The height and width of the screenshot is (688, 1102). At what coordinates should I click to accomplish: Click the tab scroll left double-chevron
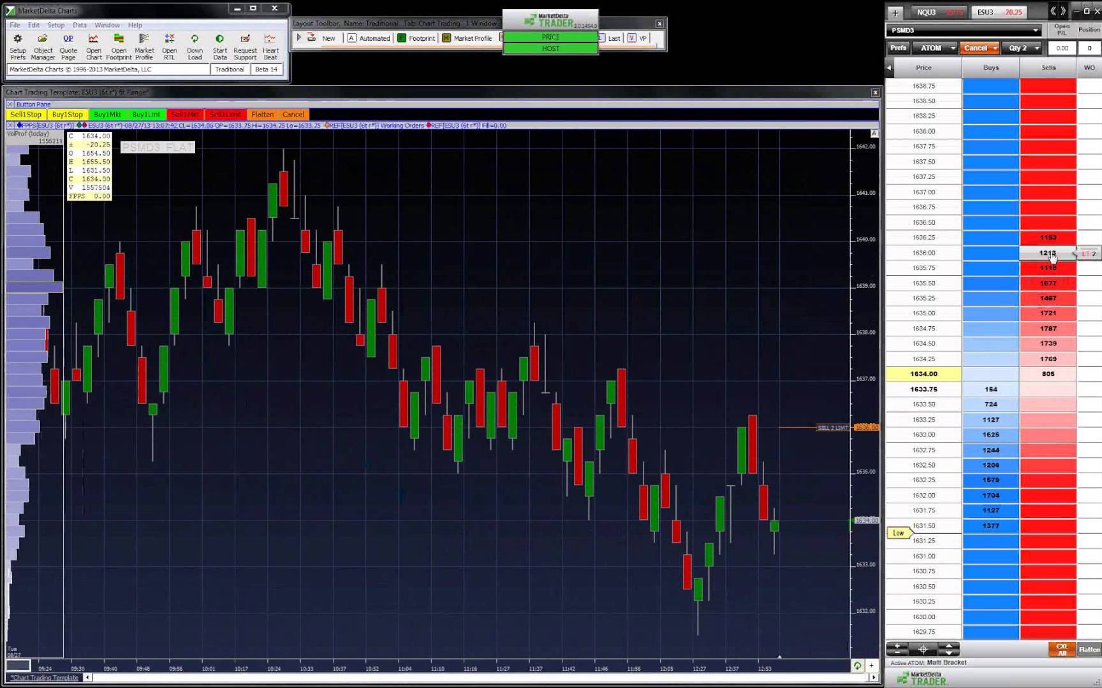click(x=1054, y=11)
